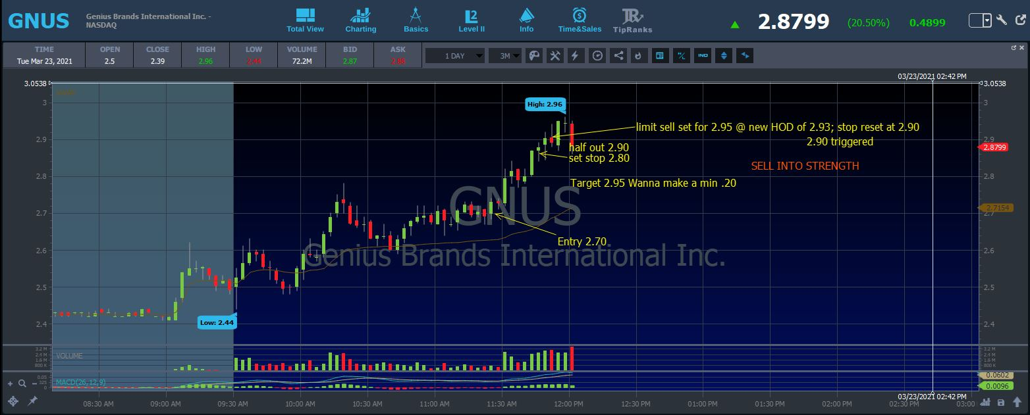Open the wrench settings icon in header
Image resolution: width=1030 pixels, height=415 pixels.
point(1002,20)
